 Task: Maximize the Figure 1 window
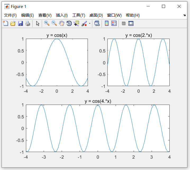click(164, 6)
